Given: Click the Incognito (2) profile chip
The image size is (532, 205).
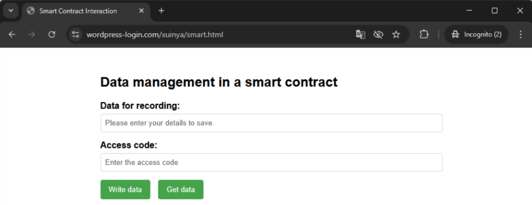Looking at the screenshot, I should pos(476,34).
